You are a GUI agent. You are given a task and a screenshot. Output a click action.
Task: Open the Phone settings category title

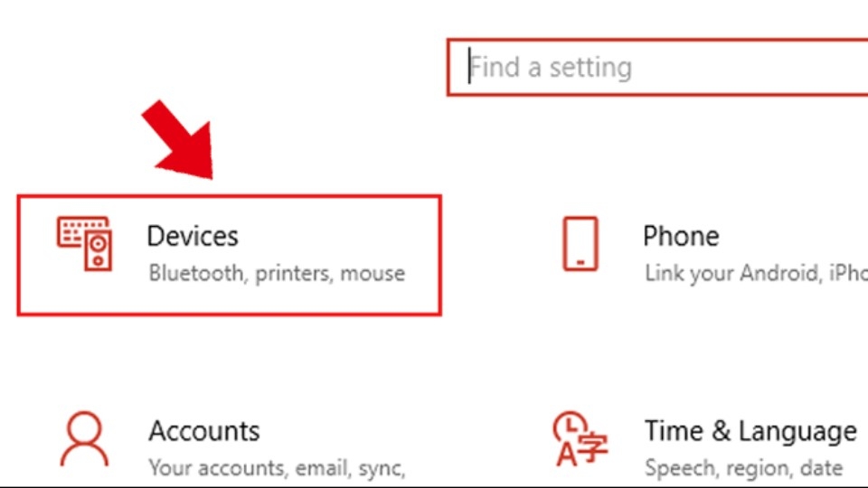point(681,236)
